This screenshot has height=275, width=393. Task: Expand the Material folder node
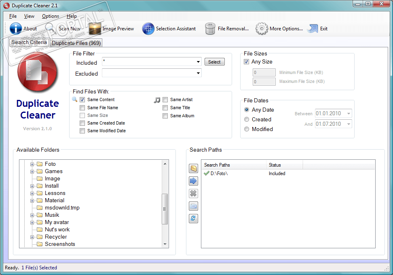[x=32, y=201]
